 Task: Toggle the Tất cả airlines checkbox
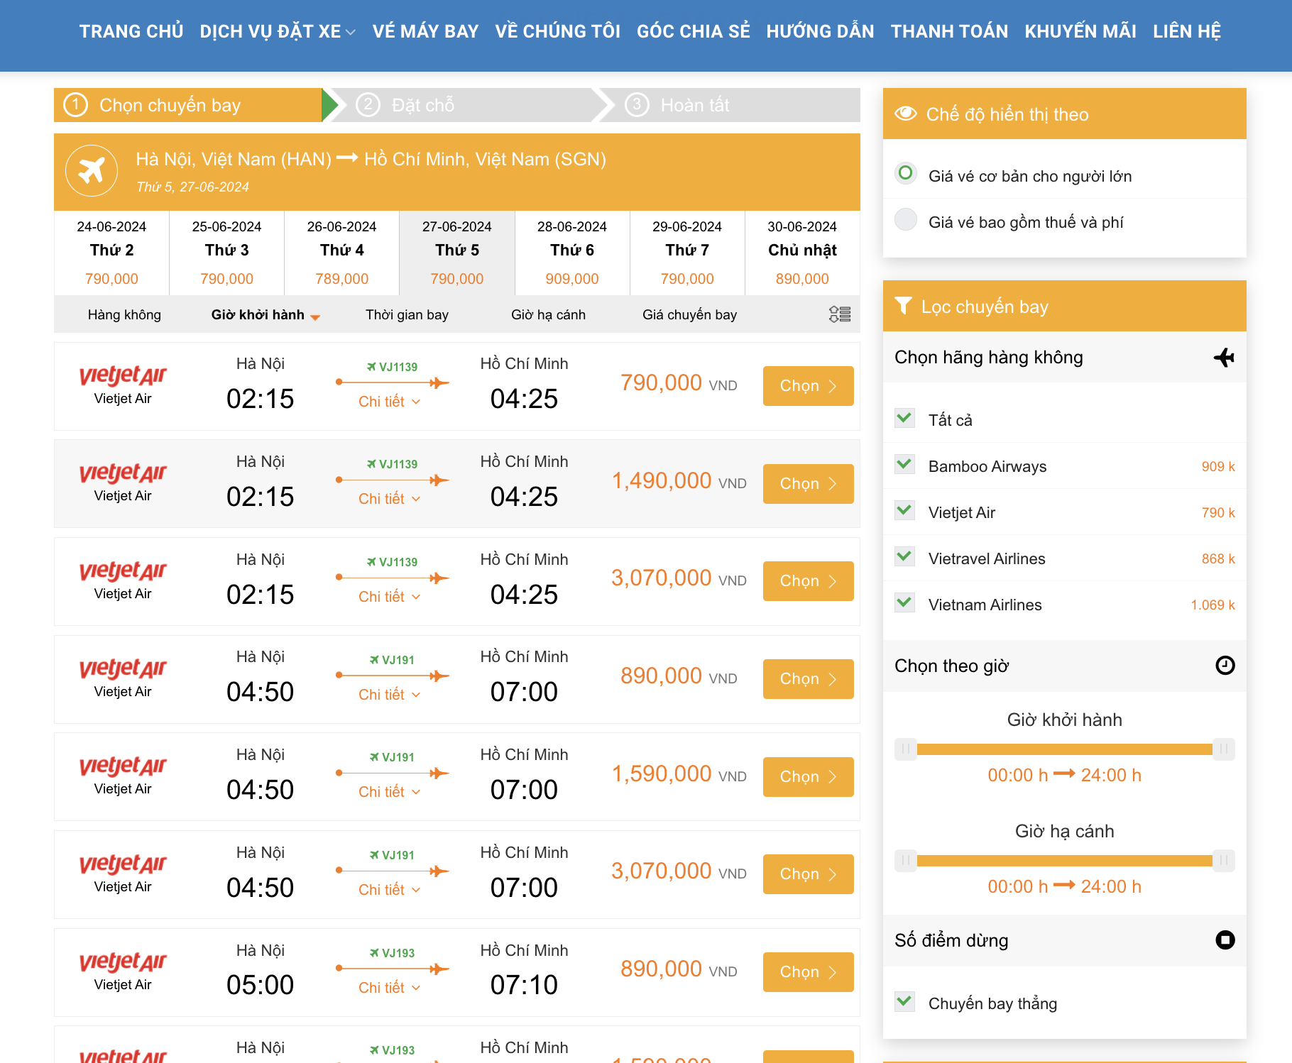[904, 419]
